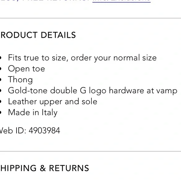
Task: Click the words 'hardware at vamp'
Action: tap(143, 91)
